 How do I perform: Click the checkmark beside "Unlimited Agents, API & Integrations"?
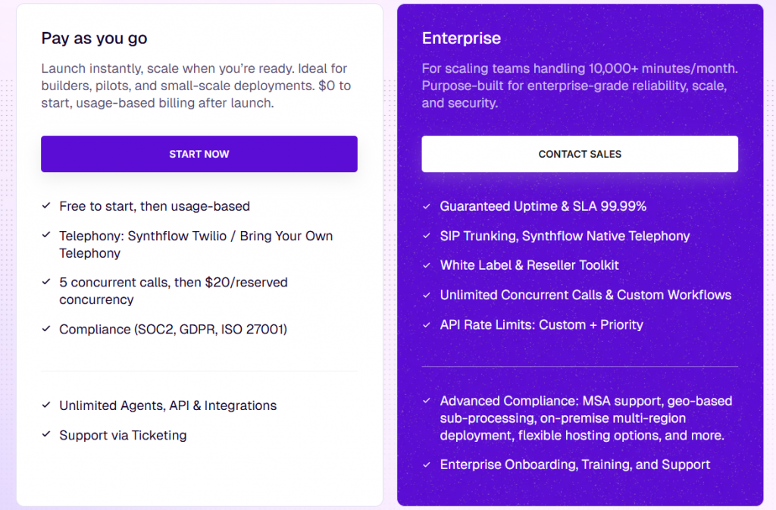point(46,406)
